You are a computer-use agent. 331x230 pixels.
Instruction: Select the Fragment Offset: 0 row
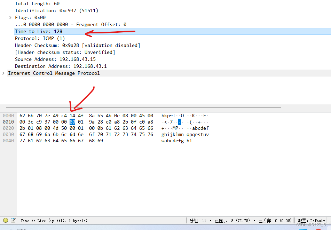click(x=71, y=24)
